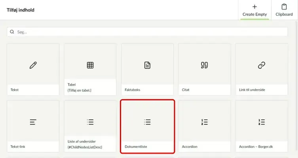Click the '{Tilføj en tabel.}' description
Image resolution: width=298 pixels, height=158 pixels.
pos(80,90)
